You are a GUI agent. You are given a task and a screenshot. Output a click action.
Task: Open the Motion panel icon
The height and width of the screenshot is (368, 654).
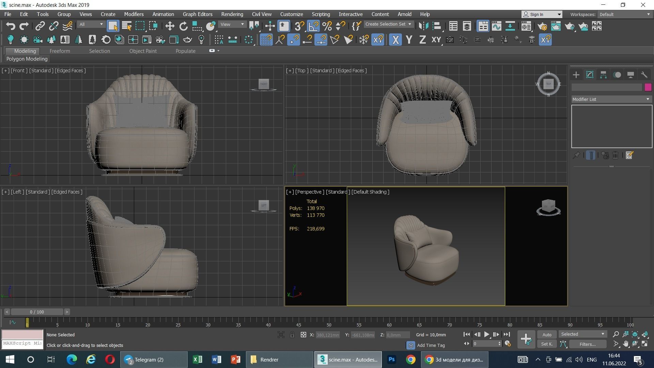tap(617, 75)
